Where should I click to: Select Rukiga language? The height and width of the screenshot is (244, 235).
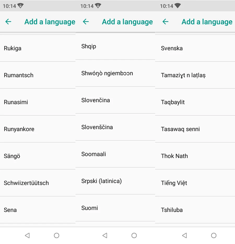point(38,48)
